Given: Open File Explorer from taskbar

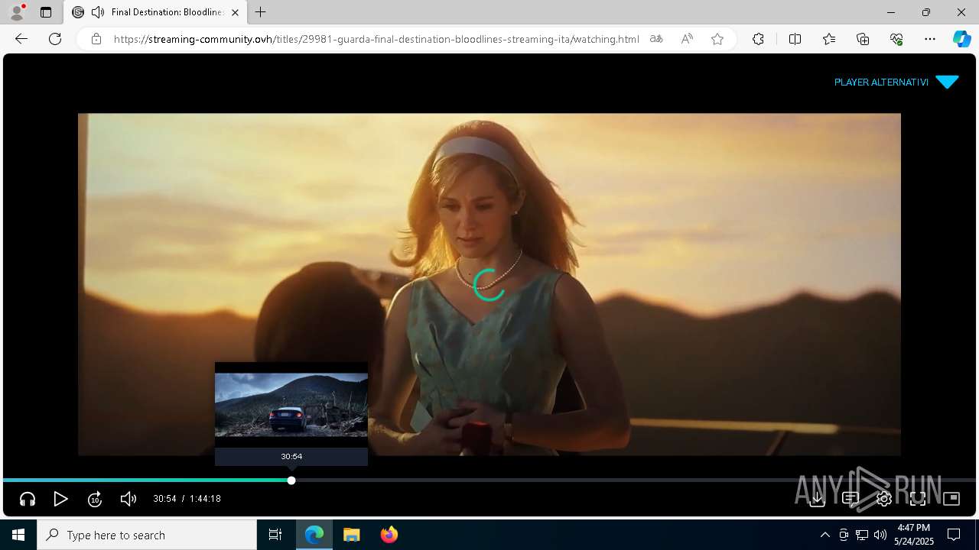Looking at the screenshot, I should [351, 535].
